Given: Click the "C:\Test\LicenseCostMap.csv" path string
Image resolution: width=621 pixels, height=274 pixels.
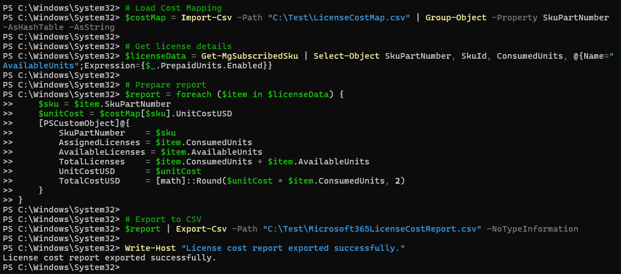Looking at the screenshot, I should (339, 18).
